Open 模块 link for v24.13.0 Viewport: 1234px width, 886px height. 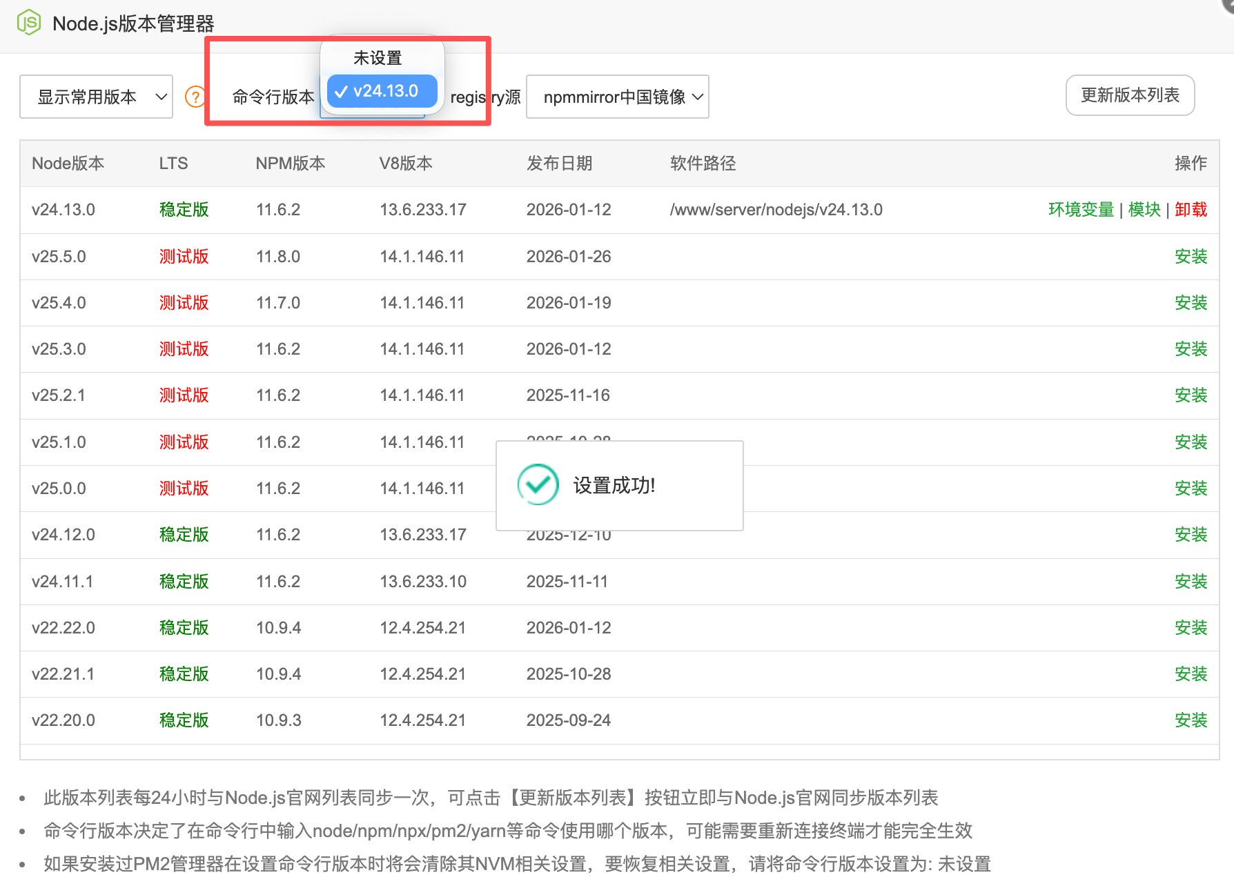pyautogui.click(x=1144, y=210)
